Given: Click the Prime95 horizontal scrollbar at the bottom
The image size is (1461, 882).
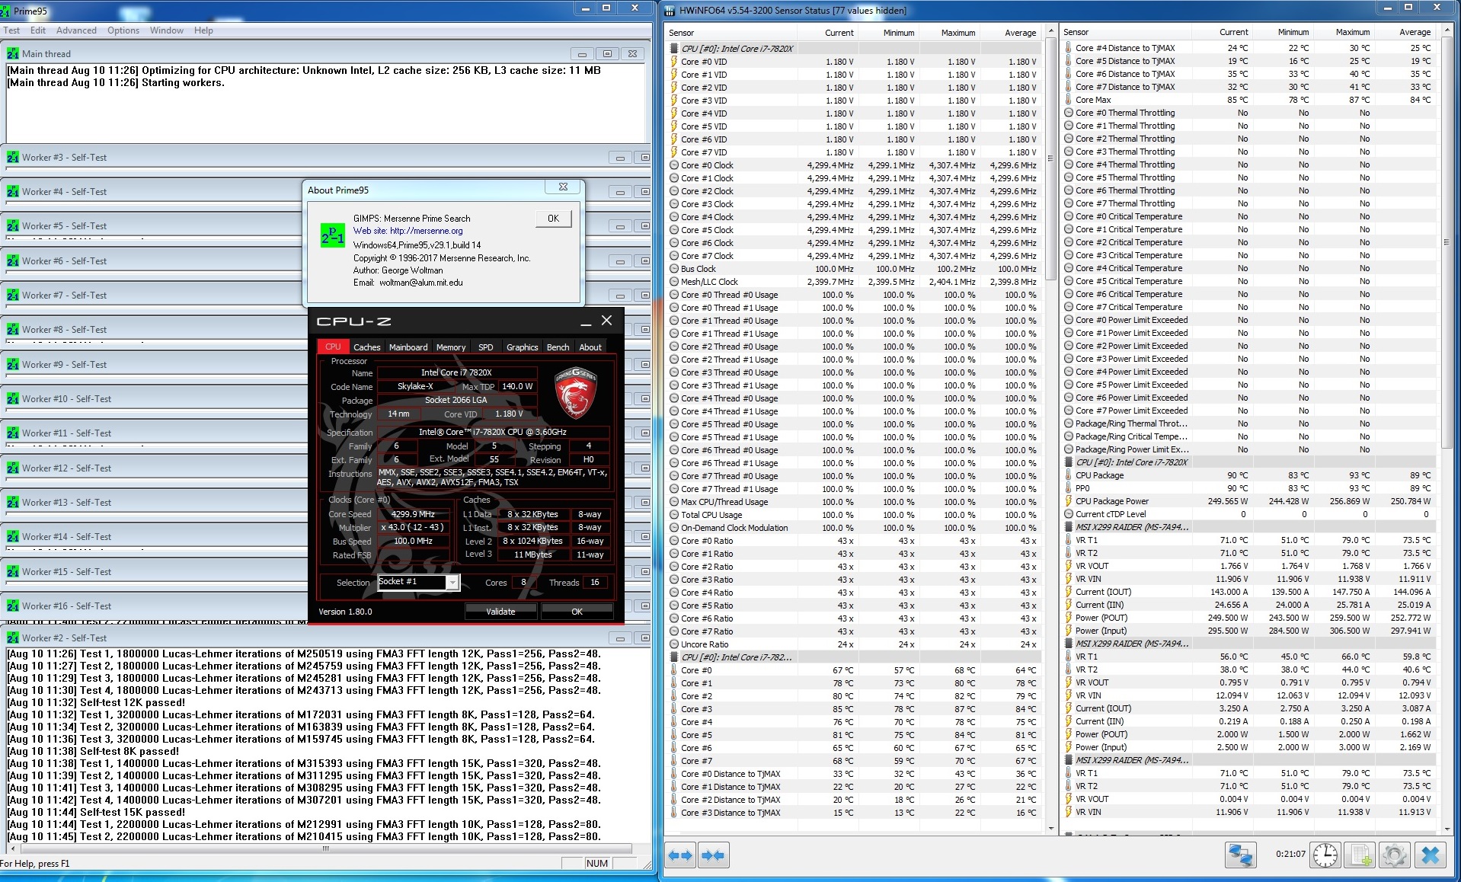Looking at the screenshot, I should click(x=320, y=848).
